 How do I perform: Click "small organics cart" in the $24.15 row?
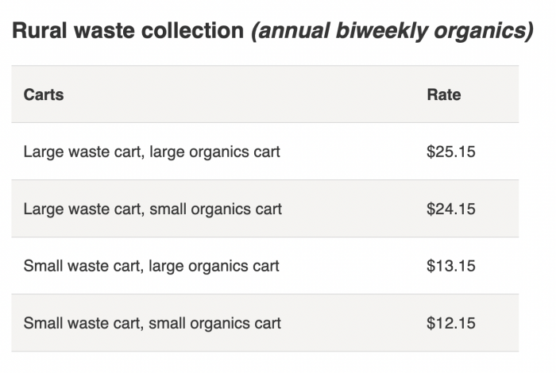click(x=215, y=210)
